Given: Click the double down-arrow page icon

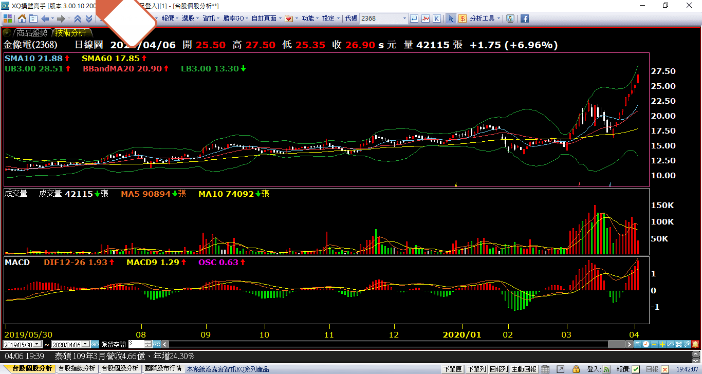Looking at the screenshot, I should coord(89,18).
